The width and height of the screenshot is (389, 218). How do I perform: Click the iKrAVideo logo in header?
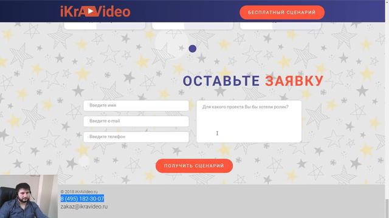pos(95,12)
